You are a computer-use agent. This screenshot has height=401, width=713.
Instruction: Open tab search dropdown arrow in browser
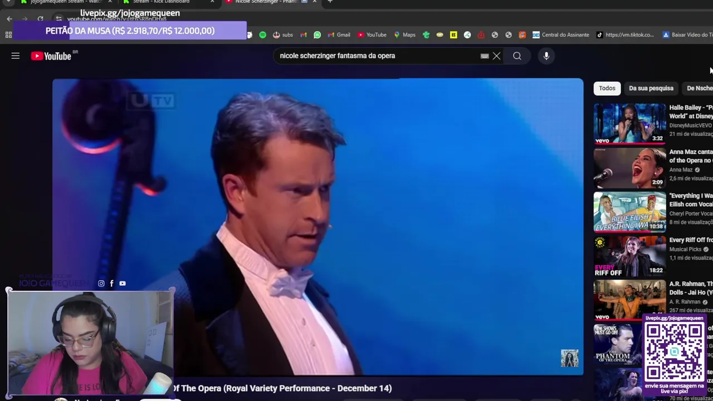click(x=8, y=2)
